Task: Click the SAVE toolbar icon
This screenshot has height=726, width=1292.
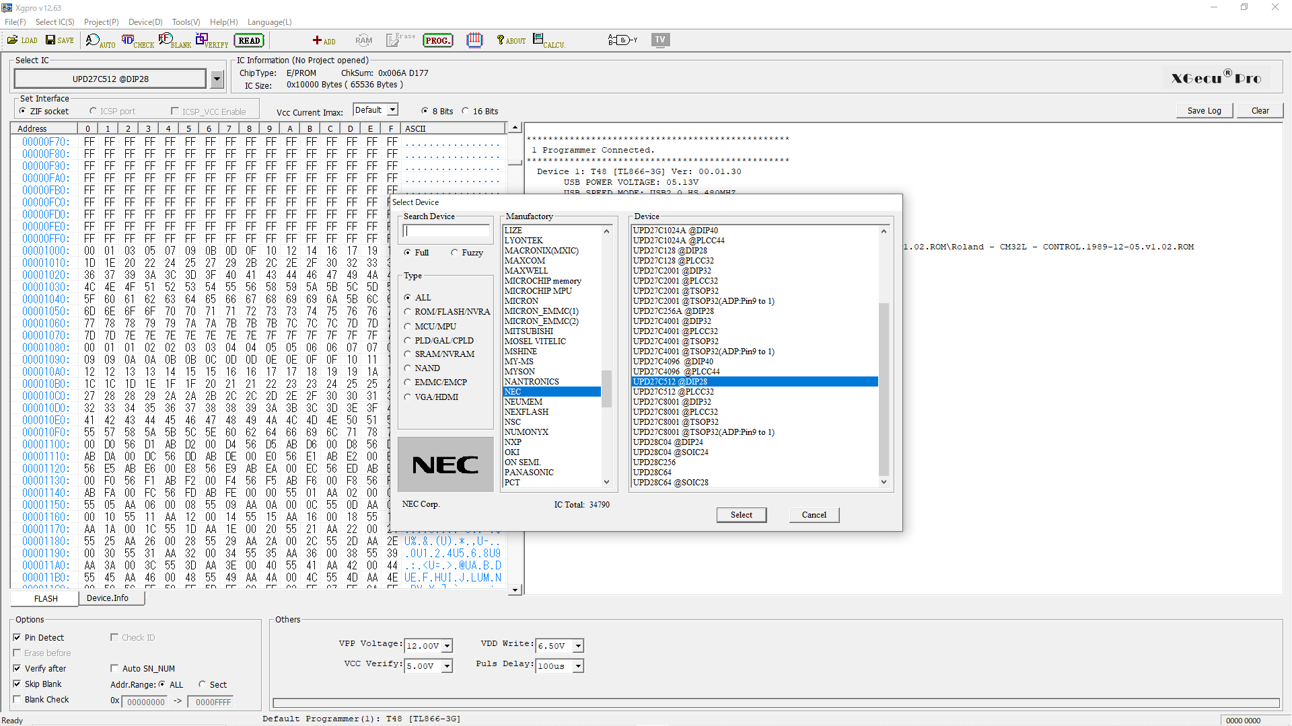Action: (x=59, y=40)
